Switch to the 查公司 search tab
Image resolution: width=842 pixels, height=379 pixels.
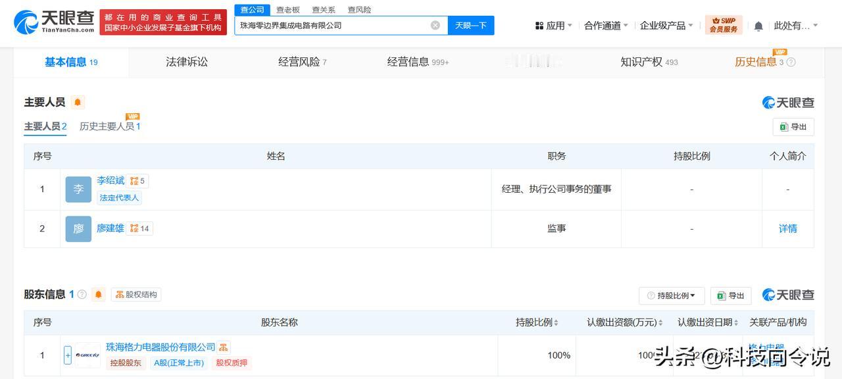[x=252, y=10]
